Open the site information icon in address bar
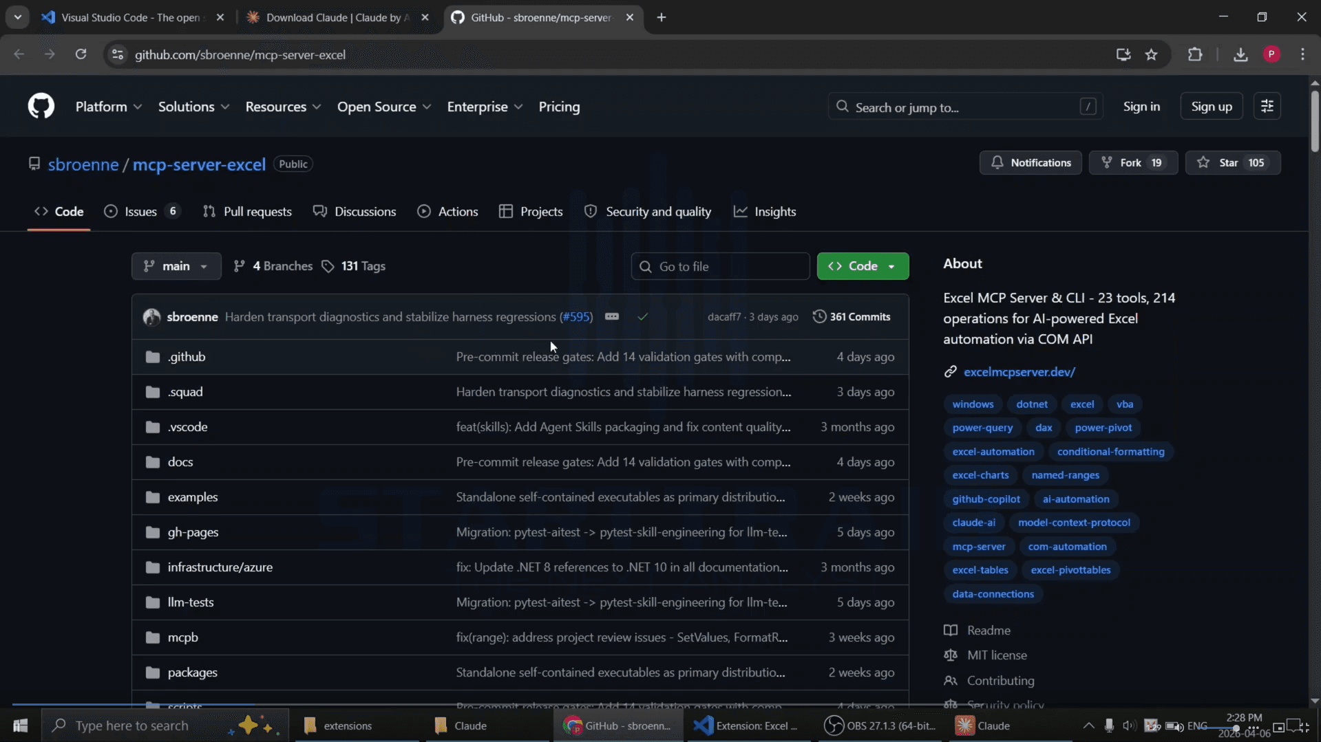 pos(118,54)
